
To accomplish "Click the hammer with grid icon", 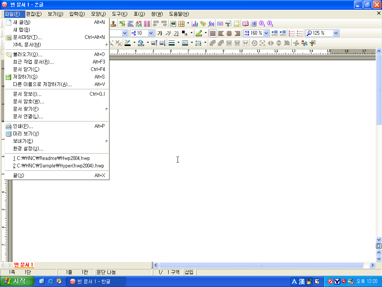I will tap(313, 43).
